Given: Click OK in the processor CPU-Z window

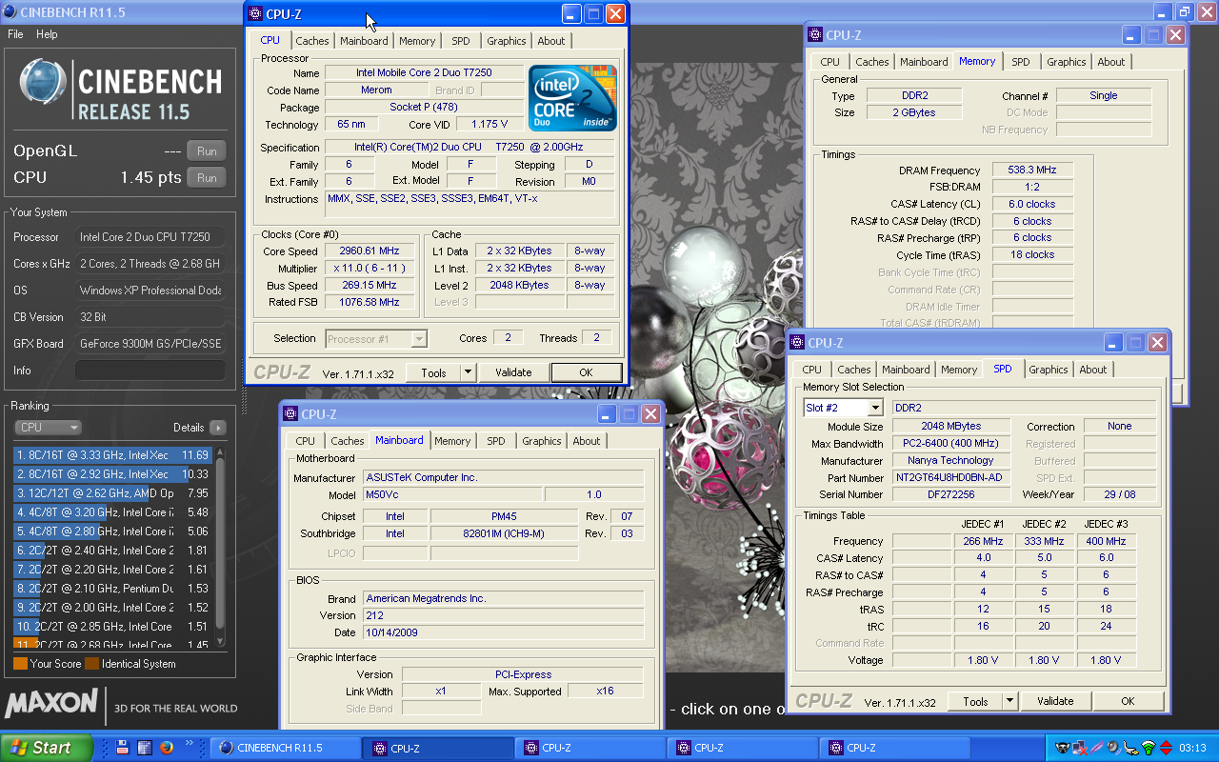Looking at the screenshot, I should click(x=587, y=372).
